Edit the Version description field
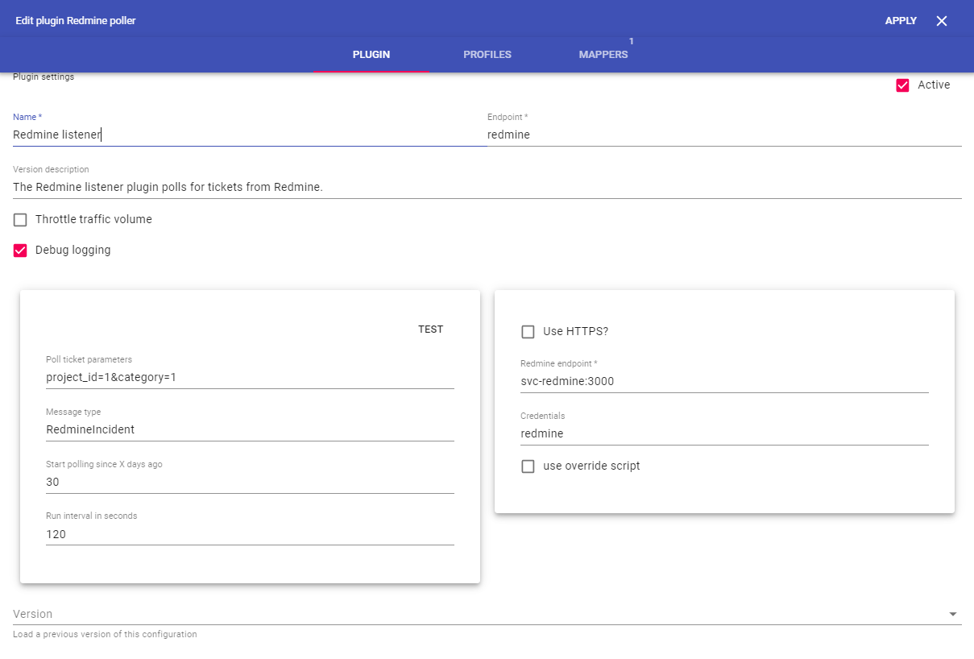The image size is (974, 659). coord(487,188)
